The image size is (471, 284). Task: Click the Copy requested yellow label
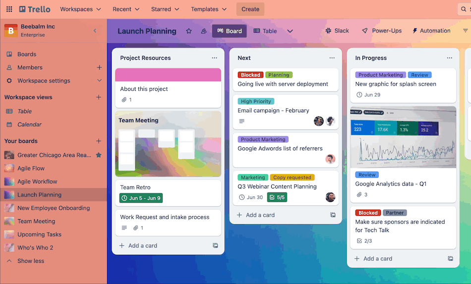point(292,177)
